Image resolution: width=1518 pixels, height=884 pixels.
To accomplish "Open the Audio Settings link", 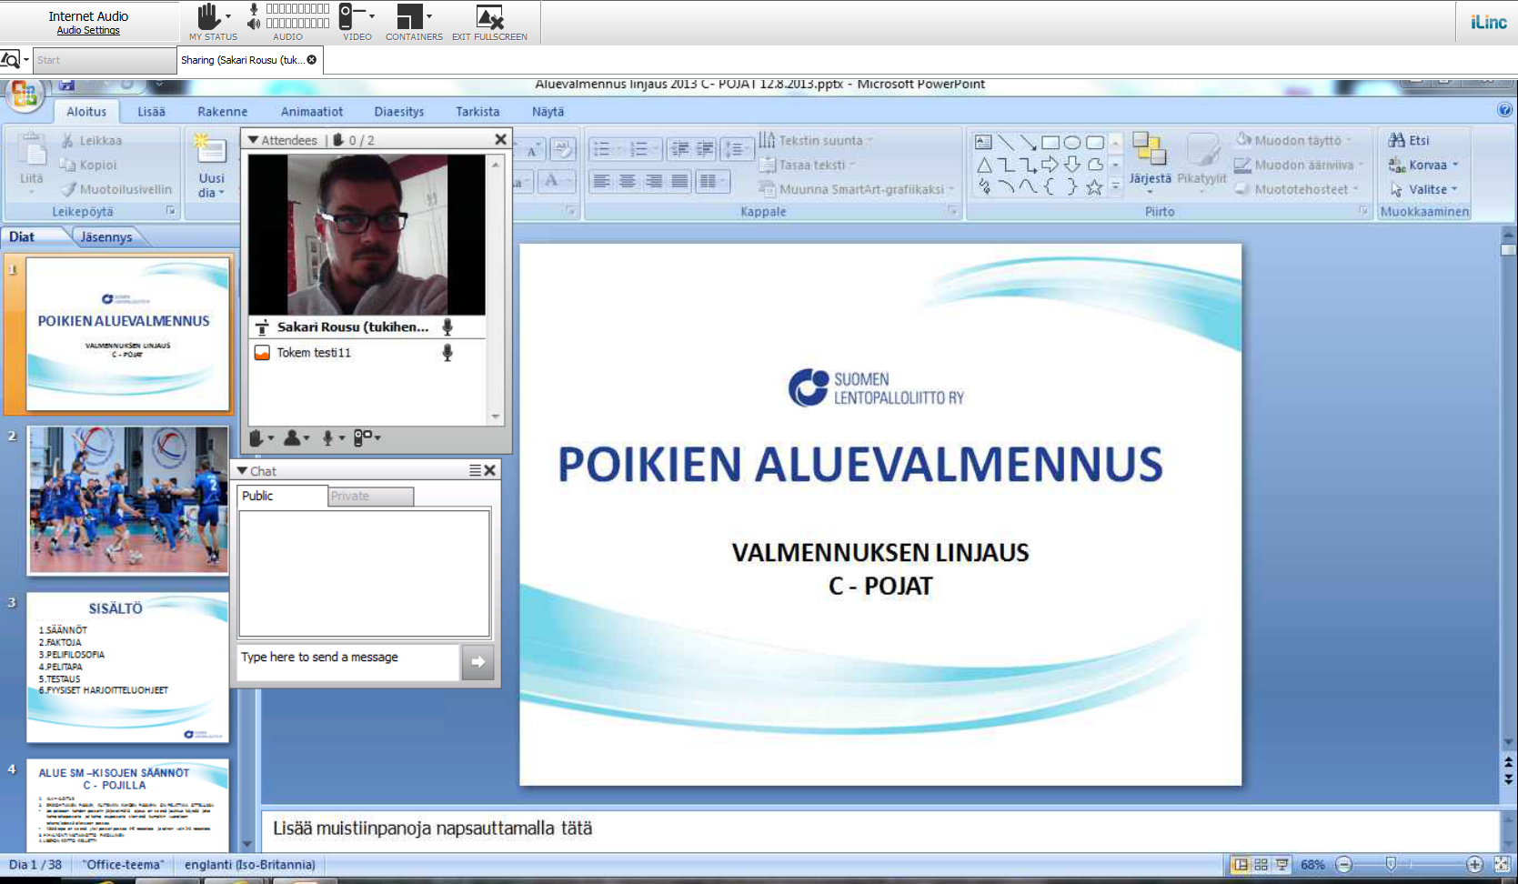I will pyautogui.click(x=88, y=31).
